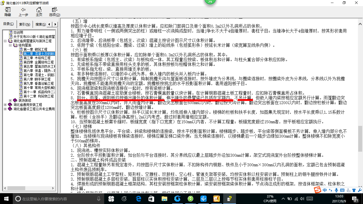363x204 pixels.
Task: Switch to the 目录(C) tab
Action: click(9, 24)
